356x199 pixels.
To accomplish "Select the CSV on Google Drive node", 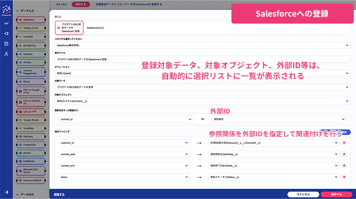I will 31,91.
